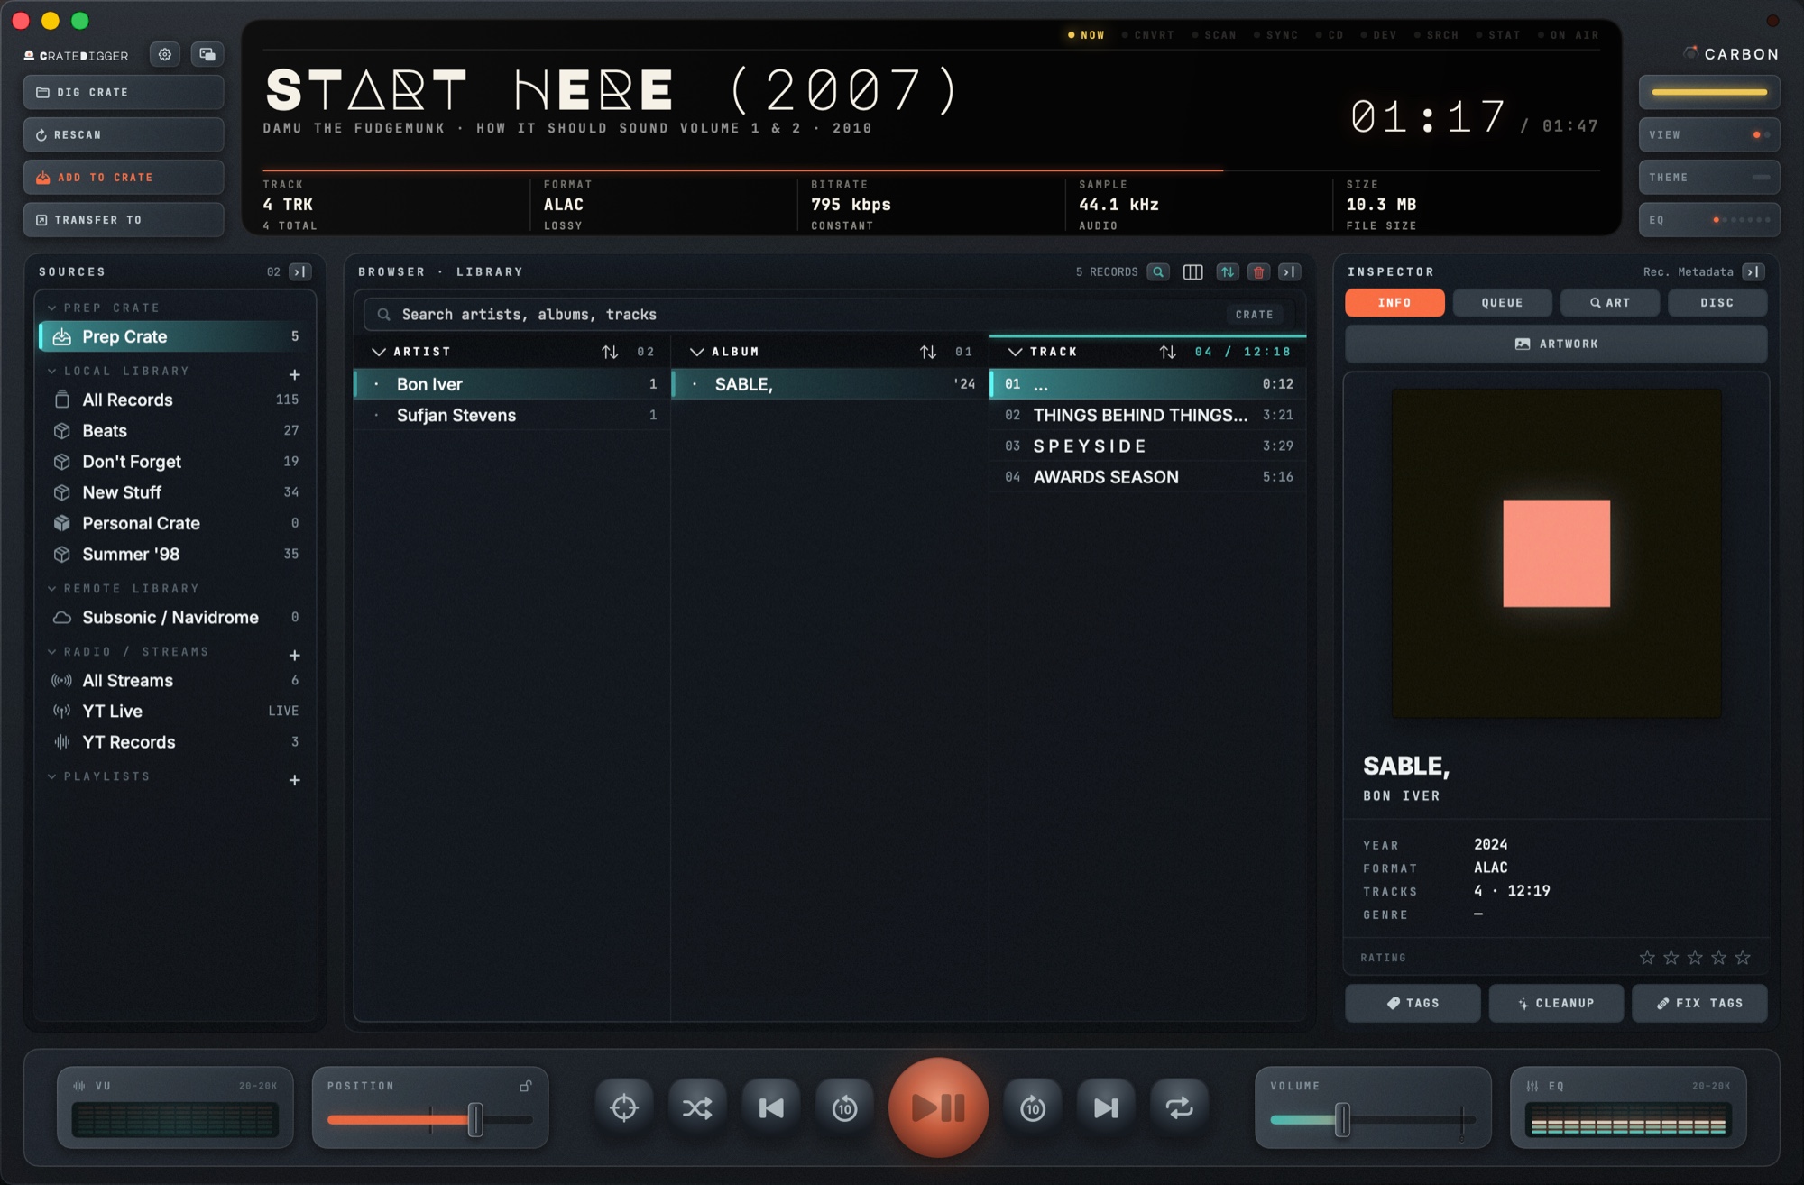Screen dimensions: 1804x1185
Task: Toggle the CRATE search filter
Action: (x=1254, y=315)
